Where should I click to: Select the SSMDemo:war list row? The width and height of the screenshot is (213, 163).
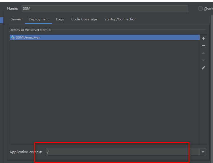tap(105, 37)
